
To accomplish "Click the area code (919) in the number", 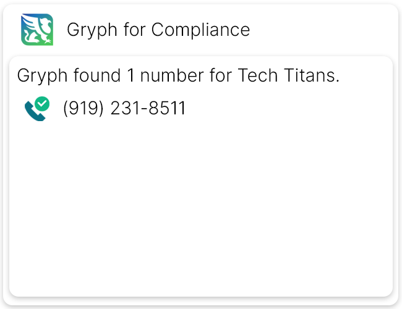I will [x=83, y=109].
